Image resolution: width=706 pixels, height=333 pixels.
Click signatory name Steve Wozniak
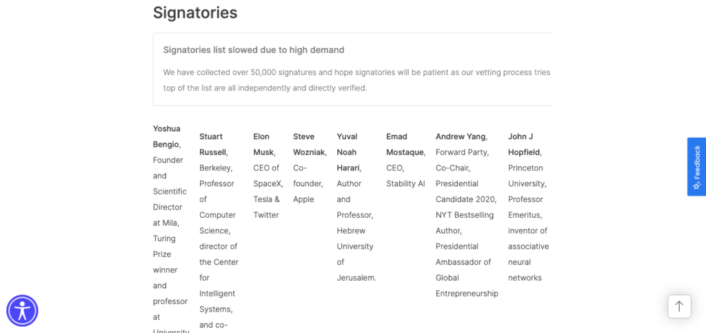pyautogui.click(x=310, y=144)
